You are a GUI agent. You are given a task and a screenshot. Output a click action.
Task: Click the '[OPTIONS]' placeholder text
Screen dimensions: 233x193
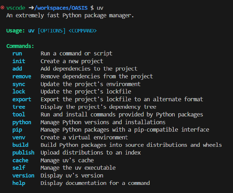(52, 31)
